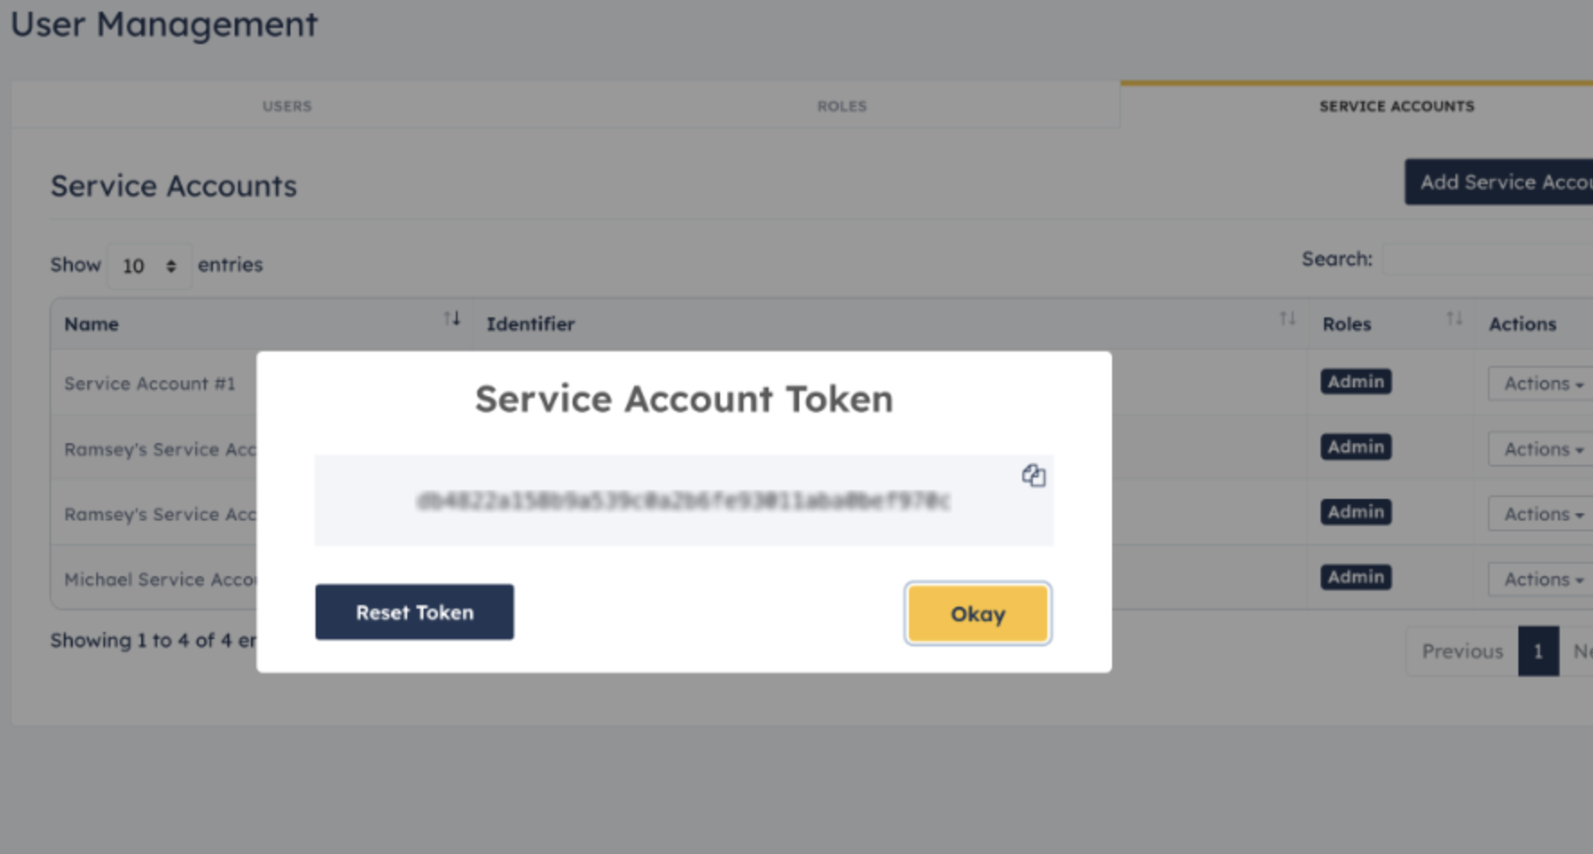The image size is (1593, 854).
Task: Select the blurred token text field
Action: click(684, 501)
